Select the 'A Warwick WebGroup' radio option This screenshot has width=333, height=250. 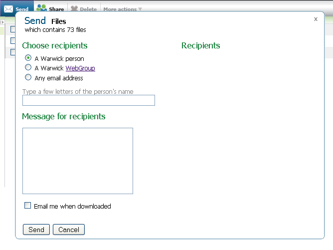tap(28, 67)
